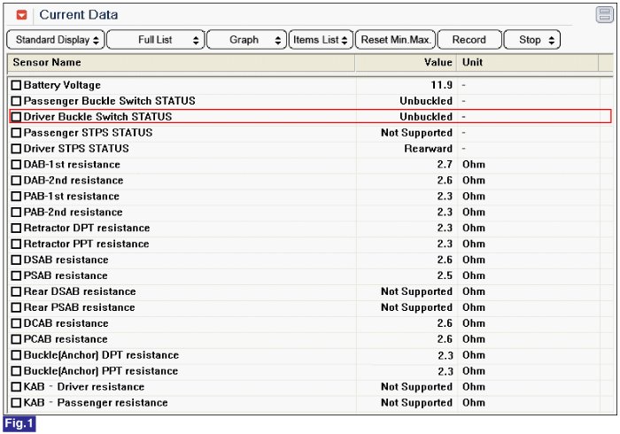Check the Buckle(Anchor) PPT resistance checkbox
Image resolution: width=620 pixels, height=434 pixels.
click(x=16, y=371)
